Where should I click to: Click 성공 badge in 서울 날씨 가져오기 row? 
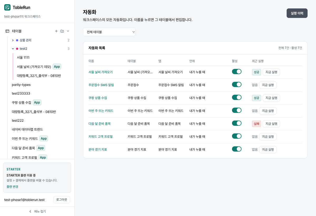(256, 72)
